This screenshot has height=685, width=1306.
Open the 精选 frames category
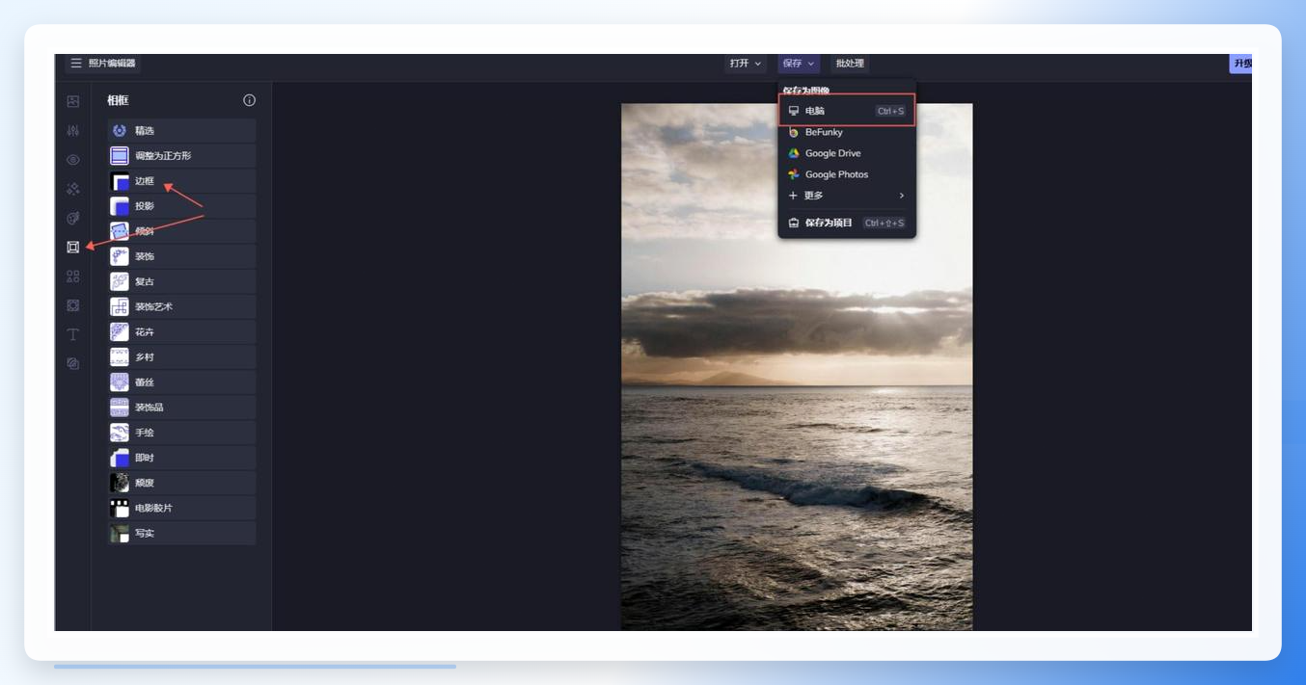pos(181,131)
